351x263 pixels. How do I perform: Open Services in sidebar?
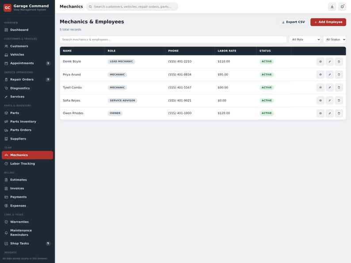(x=27, y=97)
